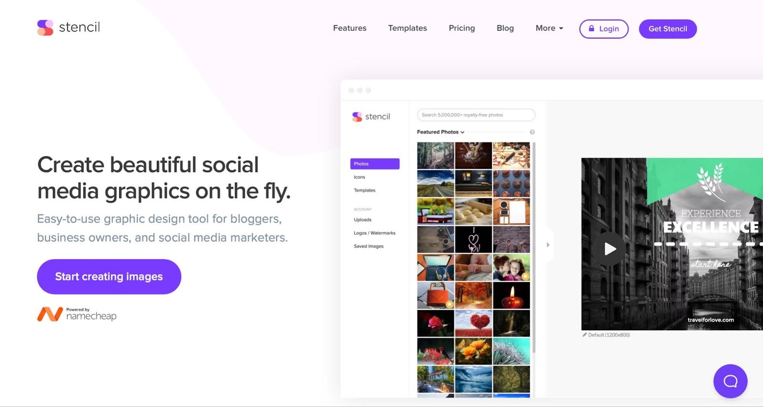Select the neon heart on black thumbnail

click(x=474, y=239)
